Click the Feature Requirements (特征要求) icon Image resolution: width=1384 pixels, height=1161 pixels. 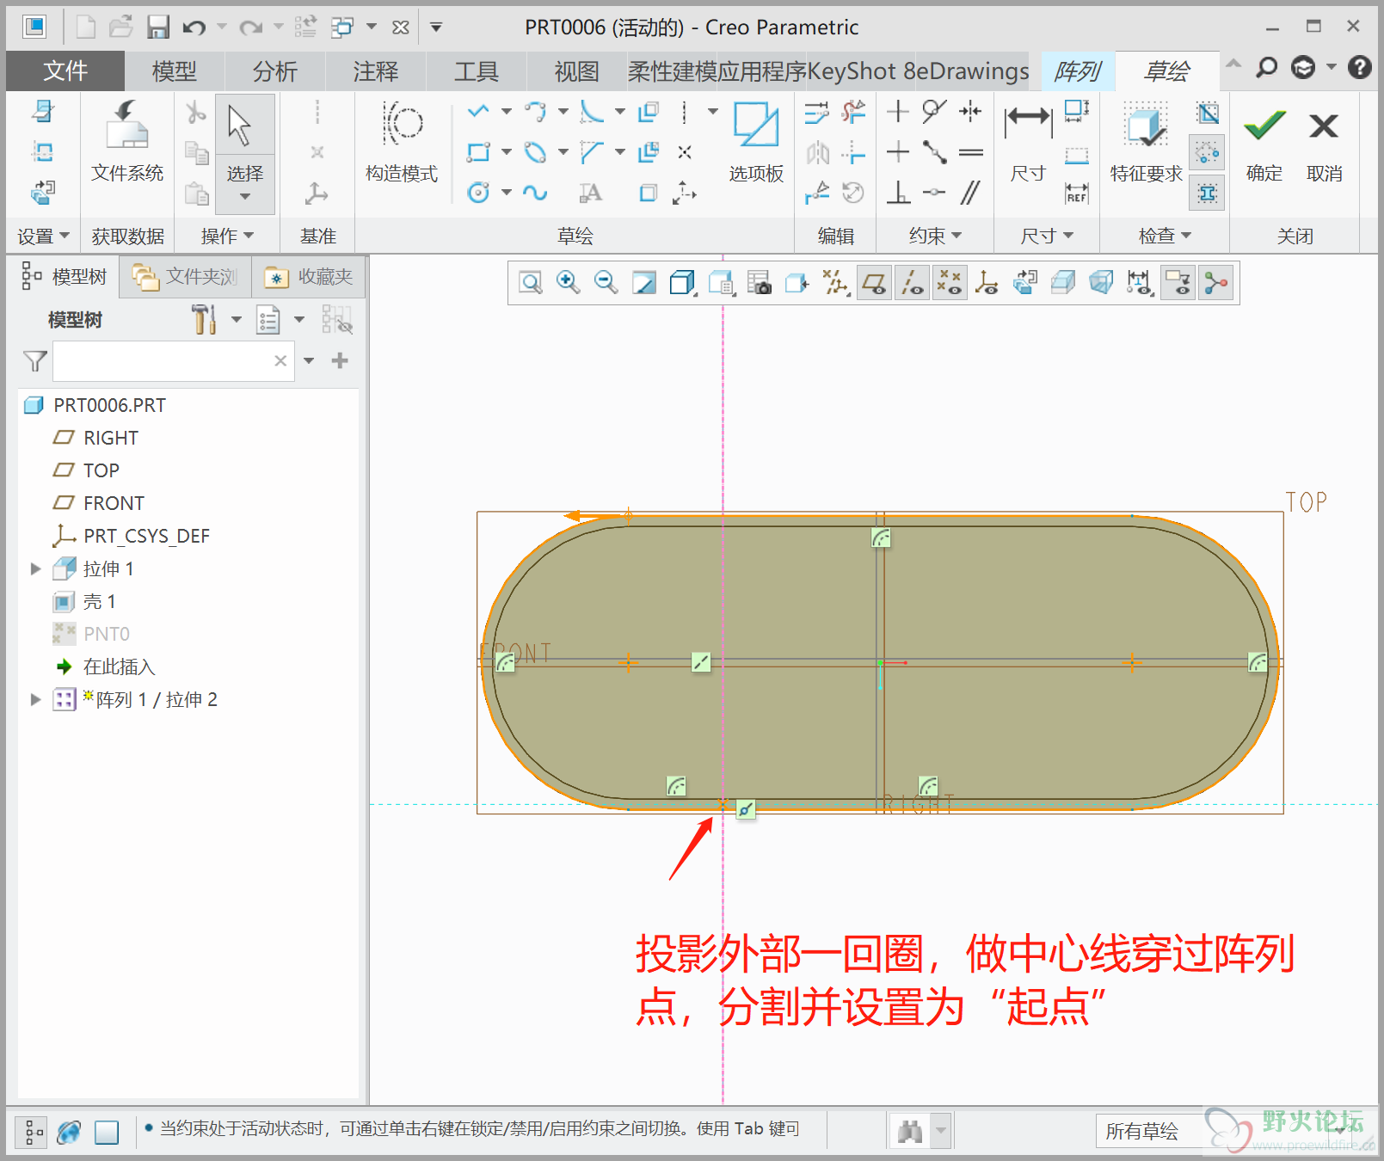point(1146,142)
